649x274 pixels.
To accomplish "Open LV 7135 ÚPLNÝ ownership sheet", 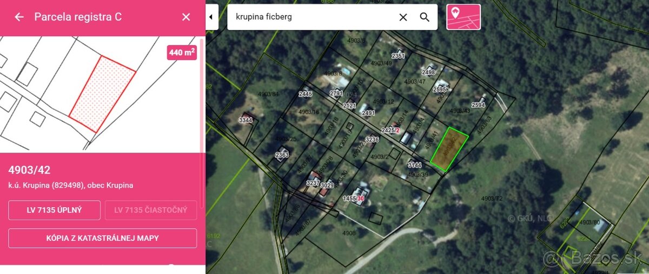I will (x=55, y=210).
